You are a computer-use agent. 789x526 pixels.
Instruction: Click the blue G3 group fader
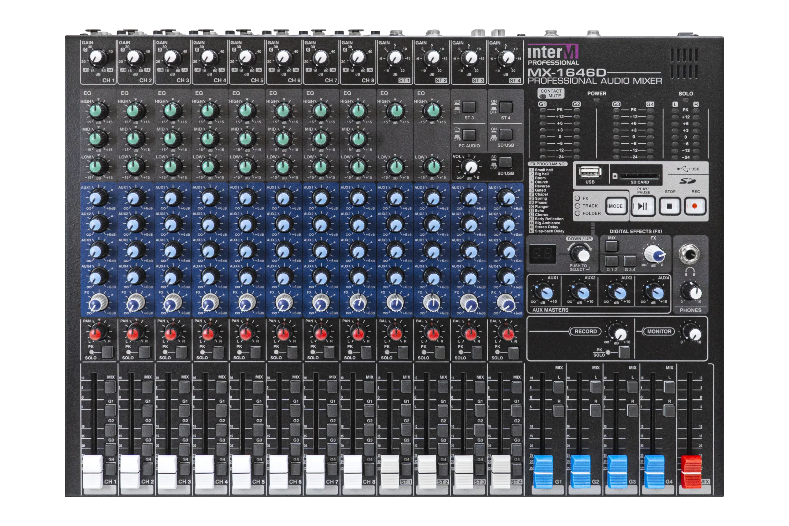[x=617, y=471]
